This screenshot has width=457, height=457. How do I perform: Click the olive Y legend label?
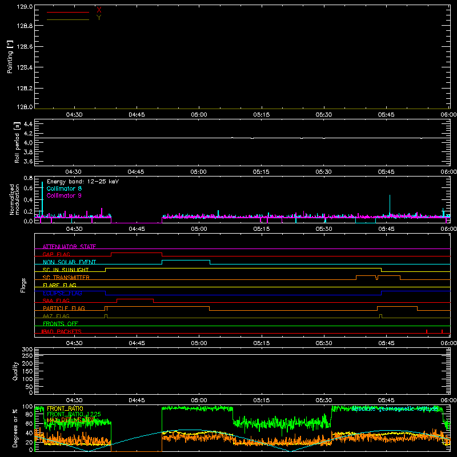[x=99, y=18]
